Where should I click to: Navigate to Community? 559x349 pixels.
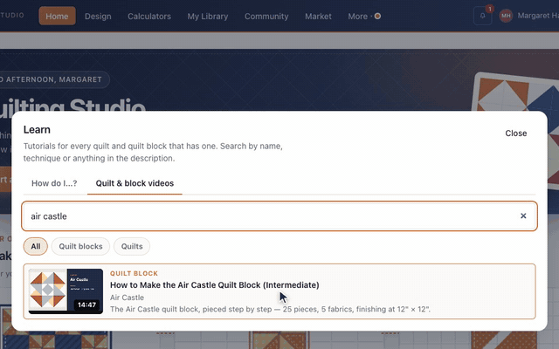coord(266,17)
